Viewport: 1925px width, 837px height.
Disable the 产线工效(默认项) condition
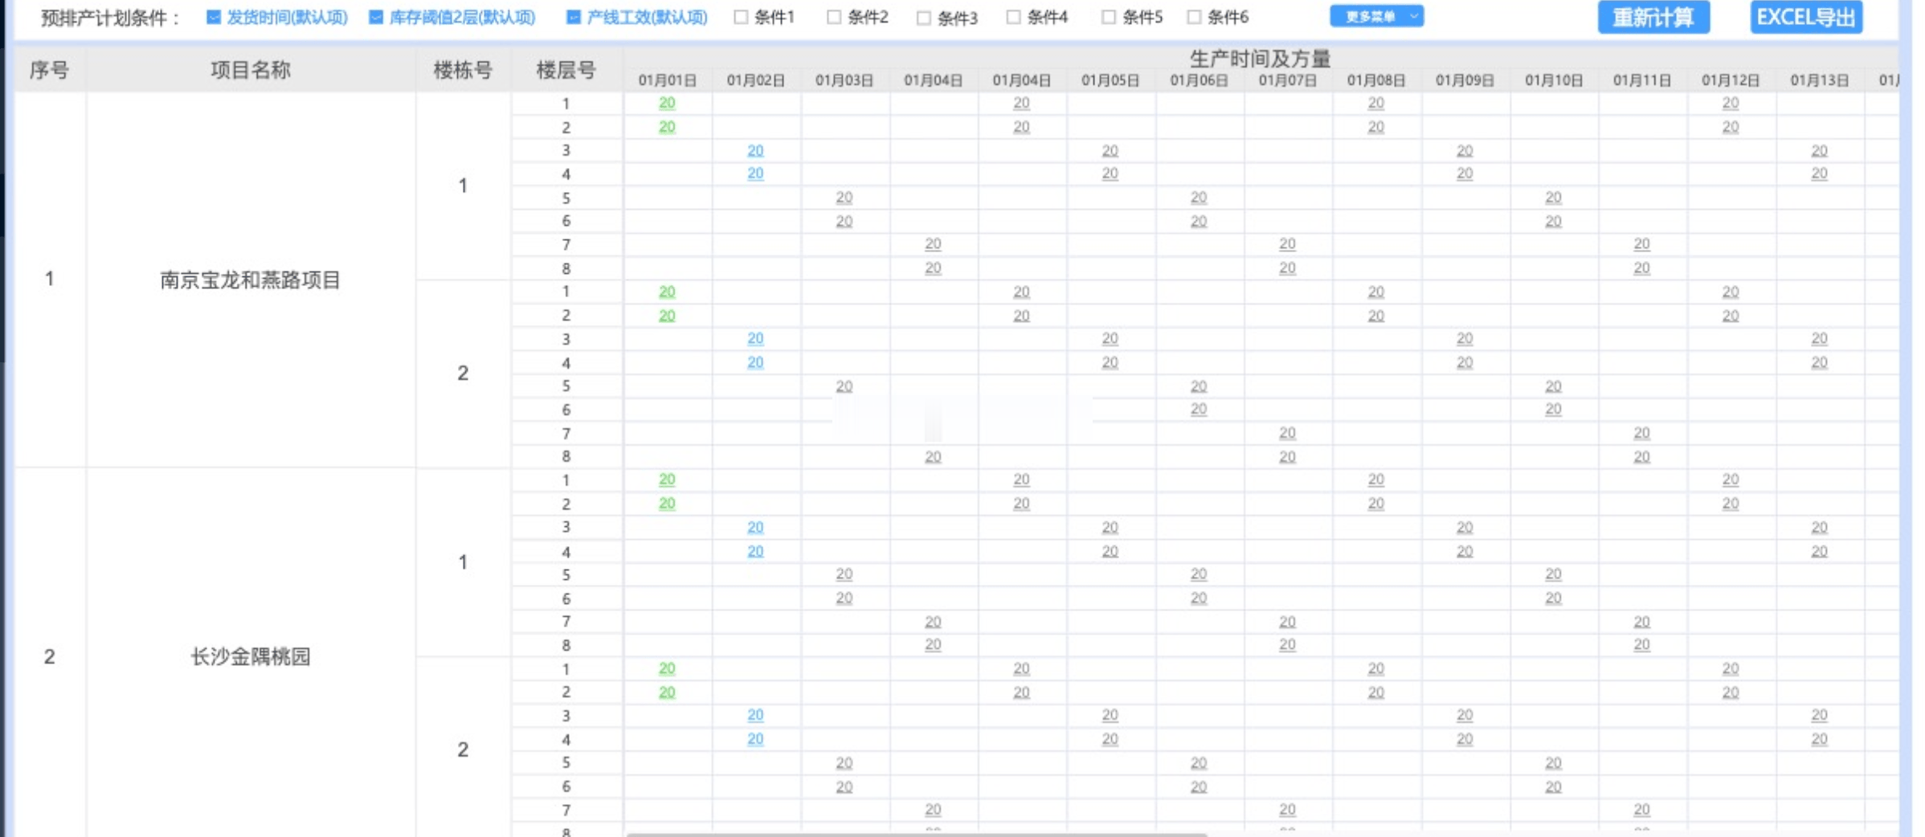[574, 18]
